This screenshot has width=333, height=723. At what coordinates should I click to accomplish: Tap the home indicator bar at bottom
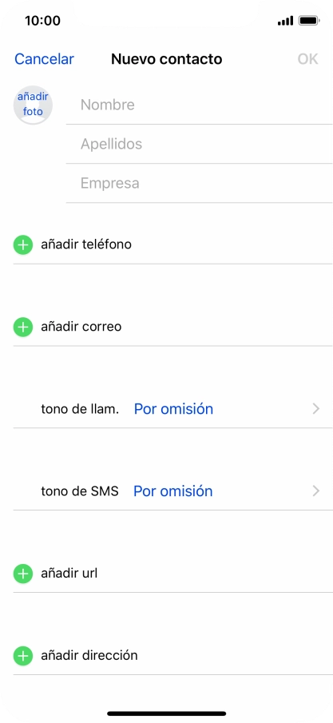(x=166, y=713)
